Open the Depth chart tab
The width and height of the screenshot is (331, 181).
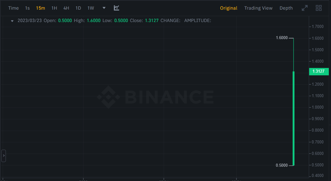coord(286,8)
